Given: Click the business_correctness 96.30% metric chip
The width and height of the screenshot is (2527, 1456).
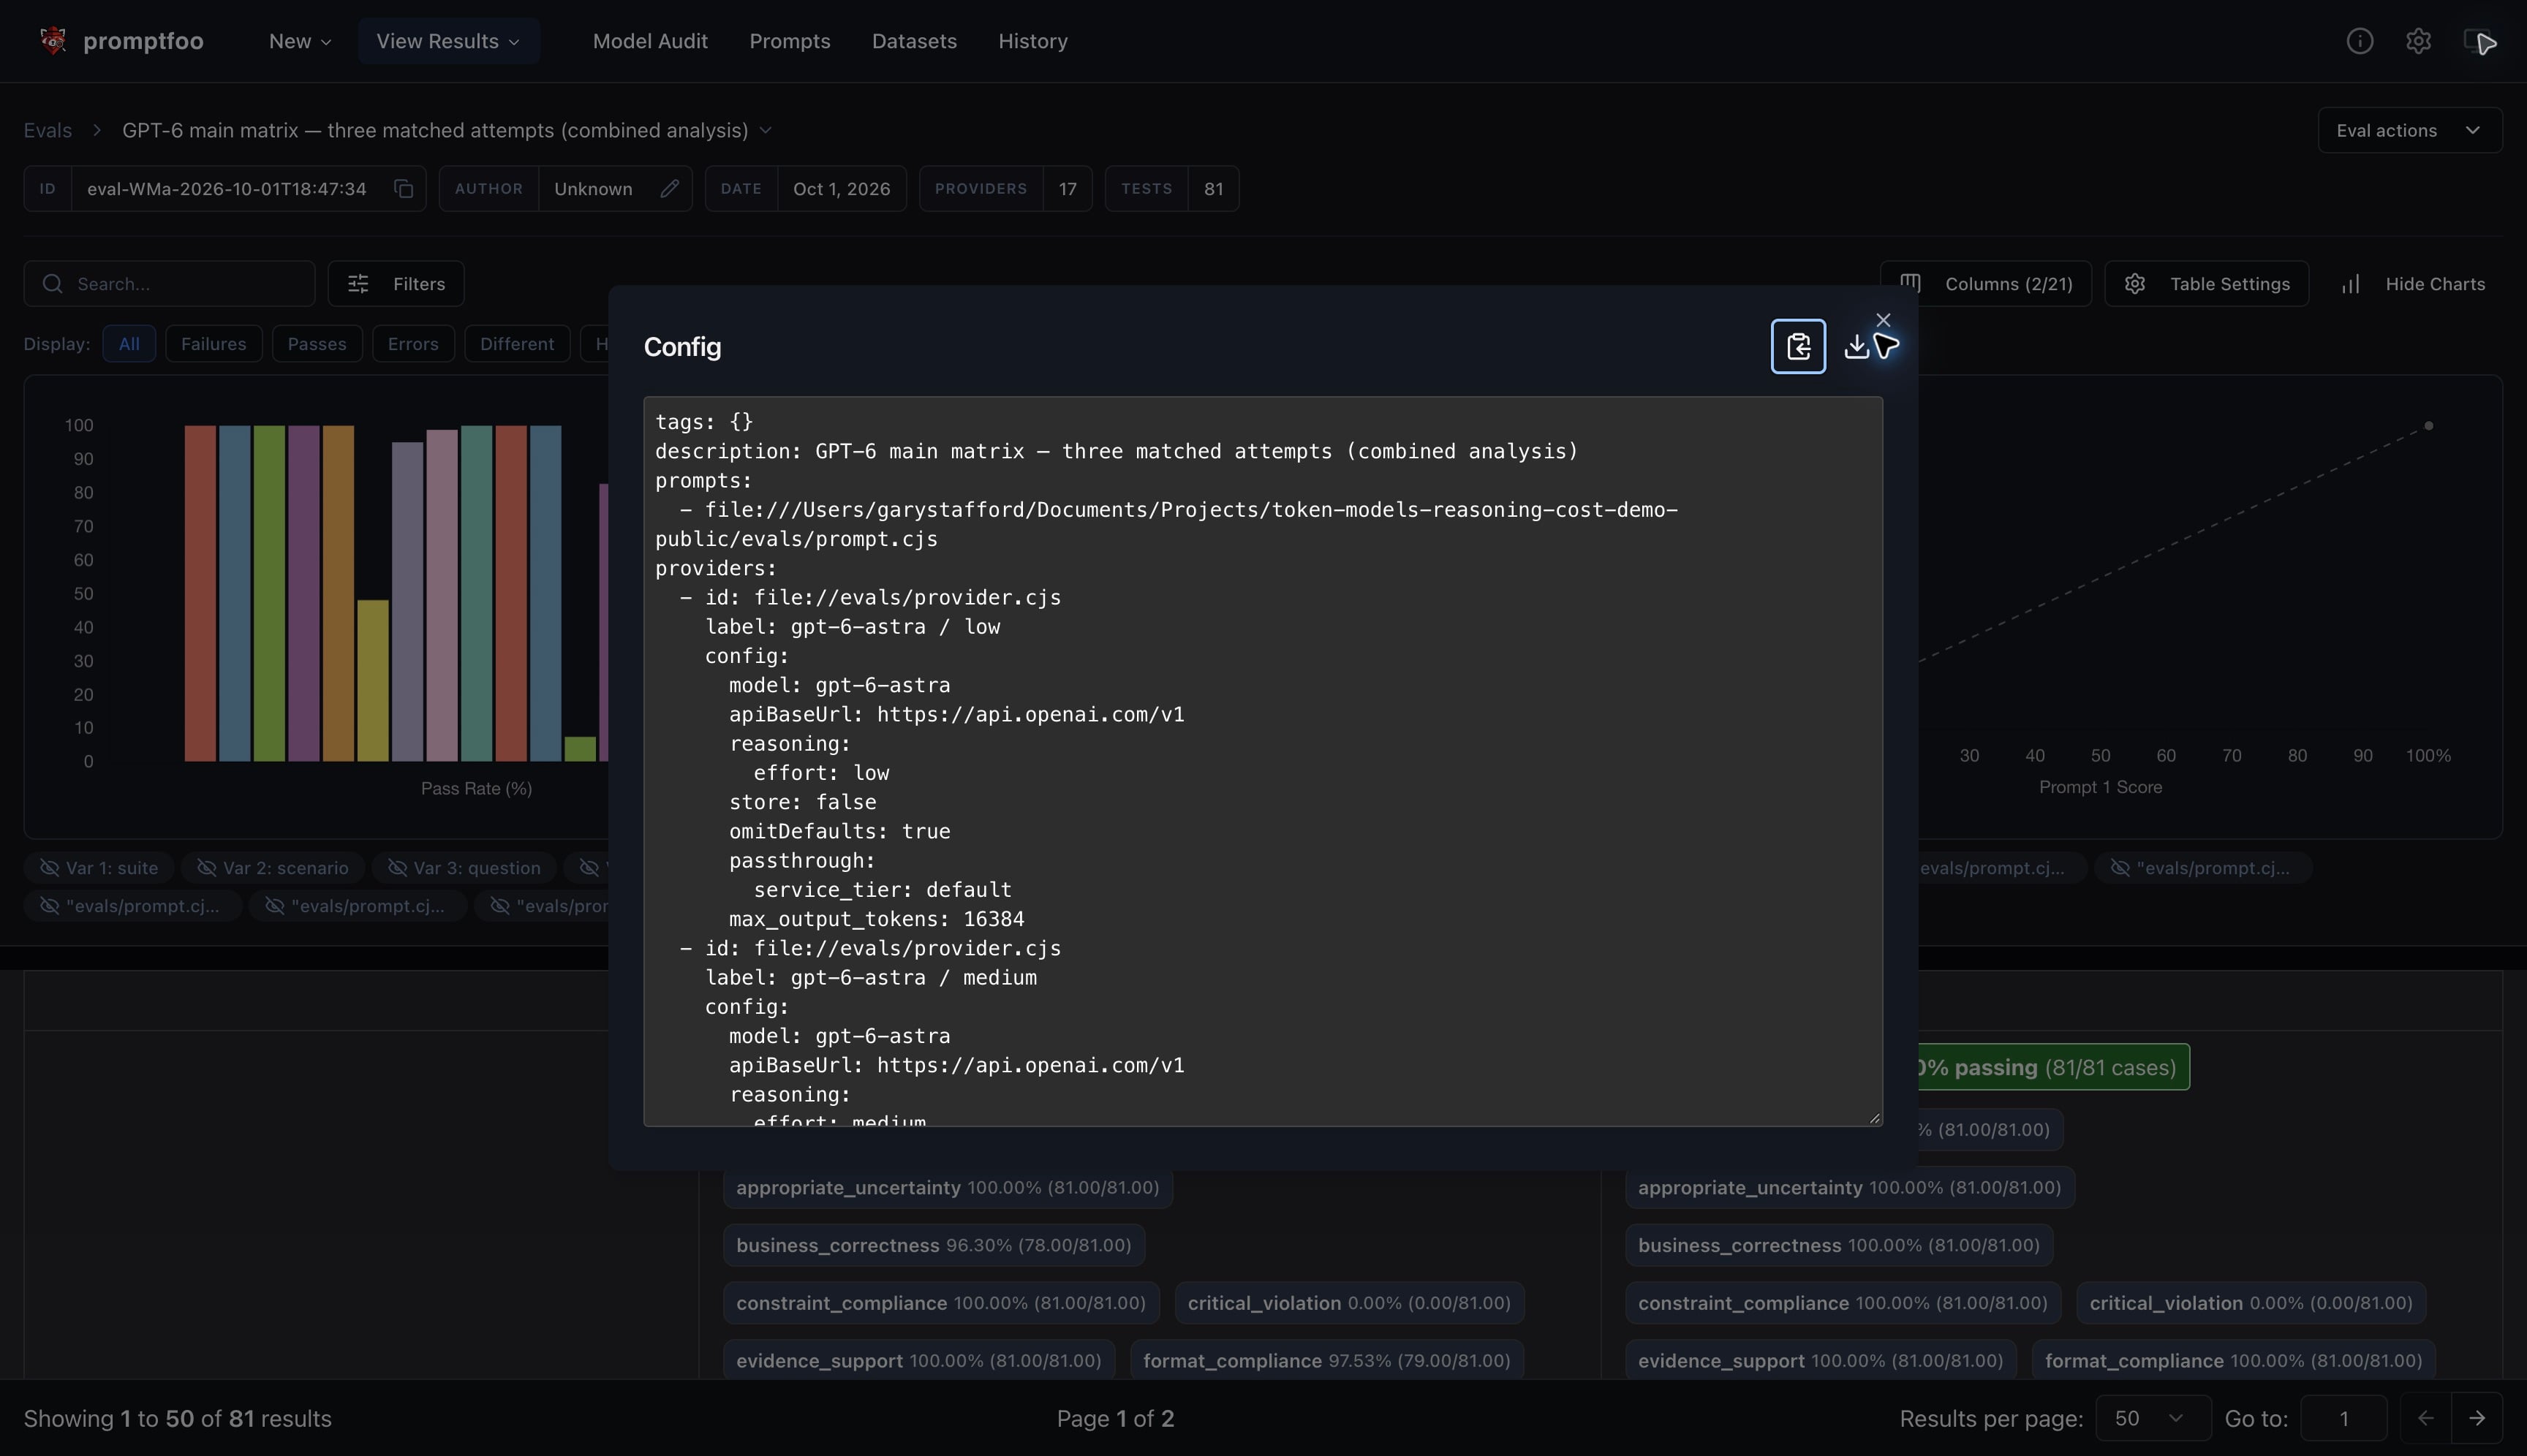Looking at the screenshot, I should coord(934,1245).
